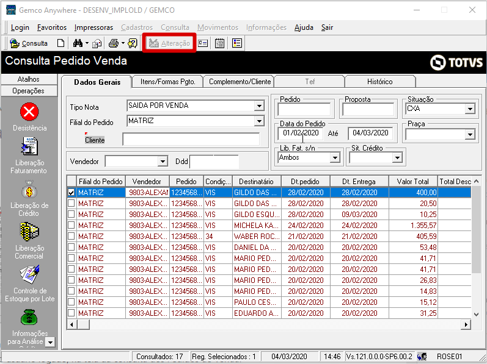487x364 pixels.
Task: Switch to the Itens/Formas Pgto. tab
Action: [x=167, y=82]
